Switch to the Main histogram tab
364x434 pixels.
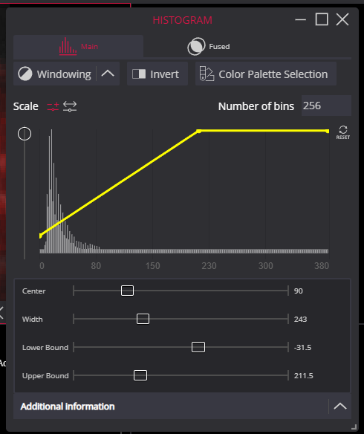click(78, 47)
